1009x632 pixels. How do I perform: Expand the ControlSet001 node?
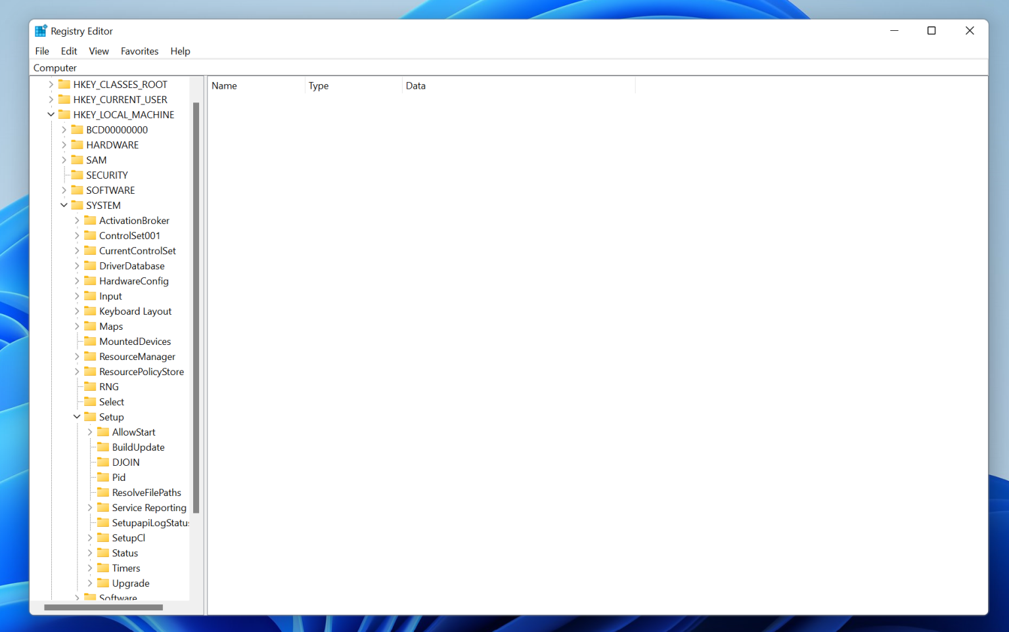pyautogui.click(x=77, y=235)
